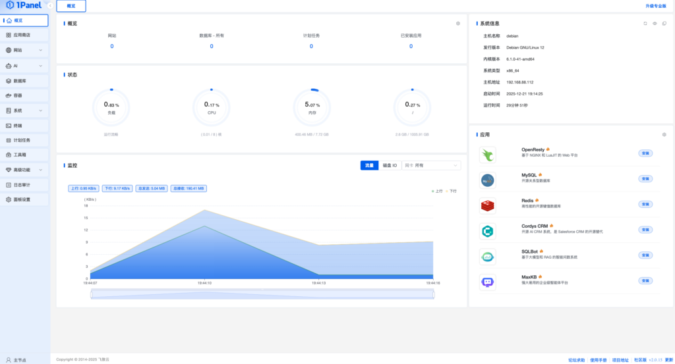
Task: Open the 容器 containers sidebar item
Action: pyautogui.click(x=24, y=95)
